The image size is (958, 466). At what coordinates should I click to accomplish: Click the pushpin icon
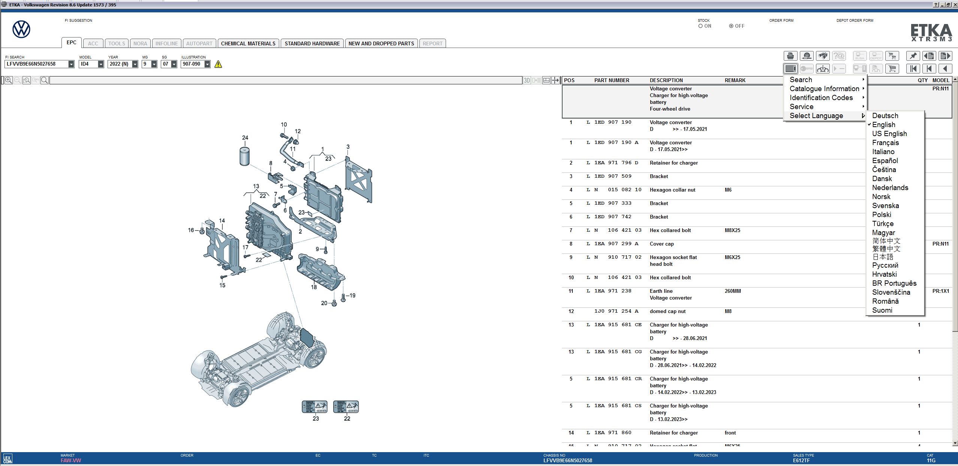click(x=913, y=56)
